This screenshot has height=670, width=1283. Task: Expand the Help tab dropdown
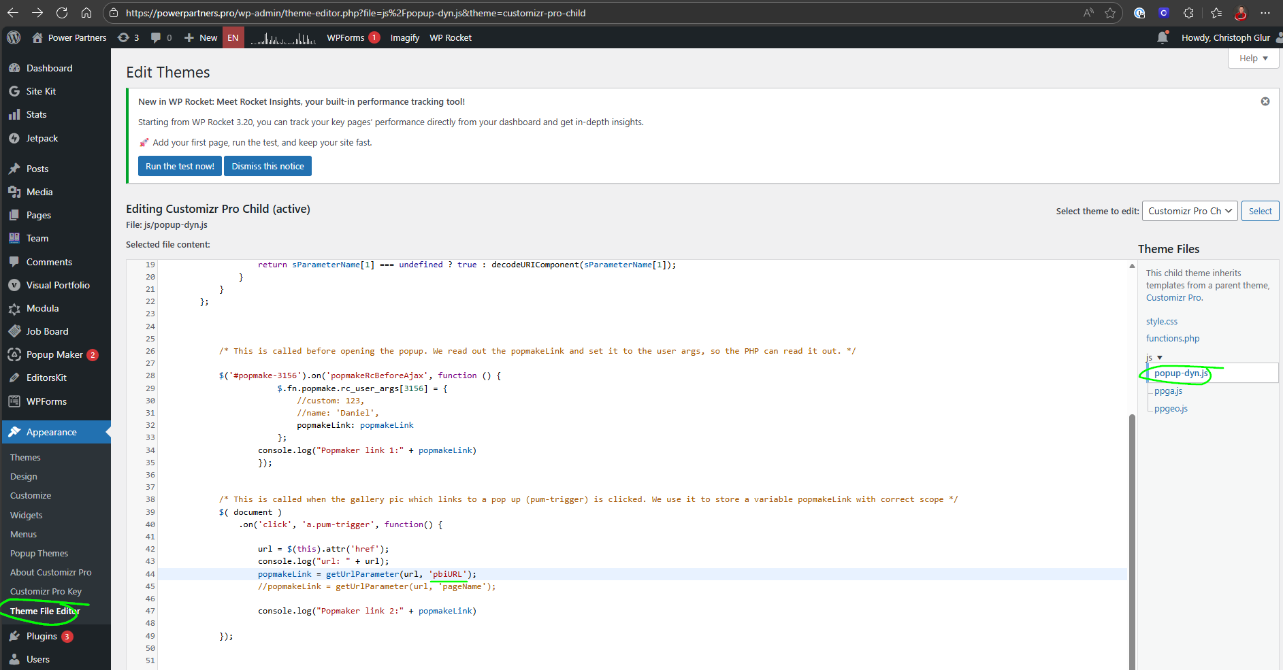point(1253,58)
